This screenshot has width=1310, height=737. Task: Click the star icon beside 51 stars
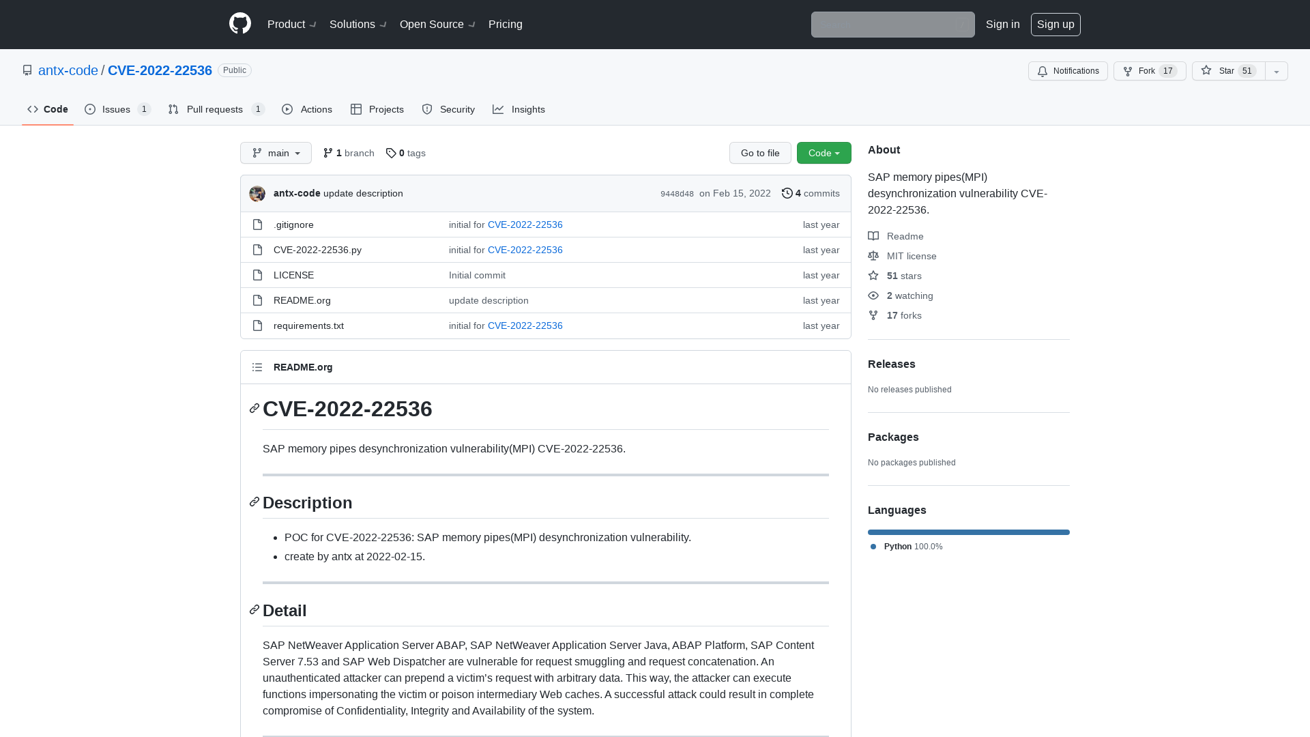tap(873, 276)
